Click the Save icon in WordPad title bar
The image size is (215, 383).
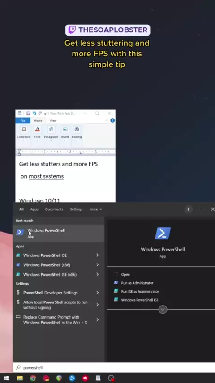point(28,113)
